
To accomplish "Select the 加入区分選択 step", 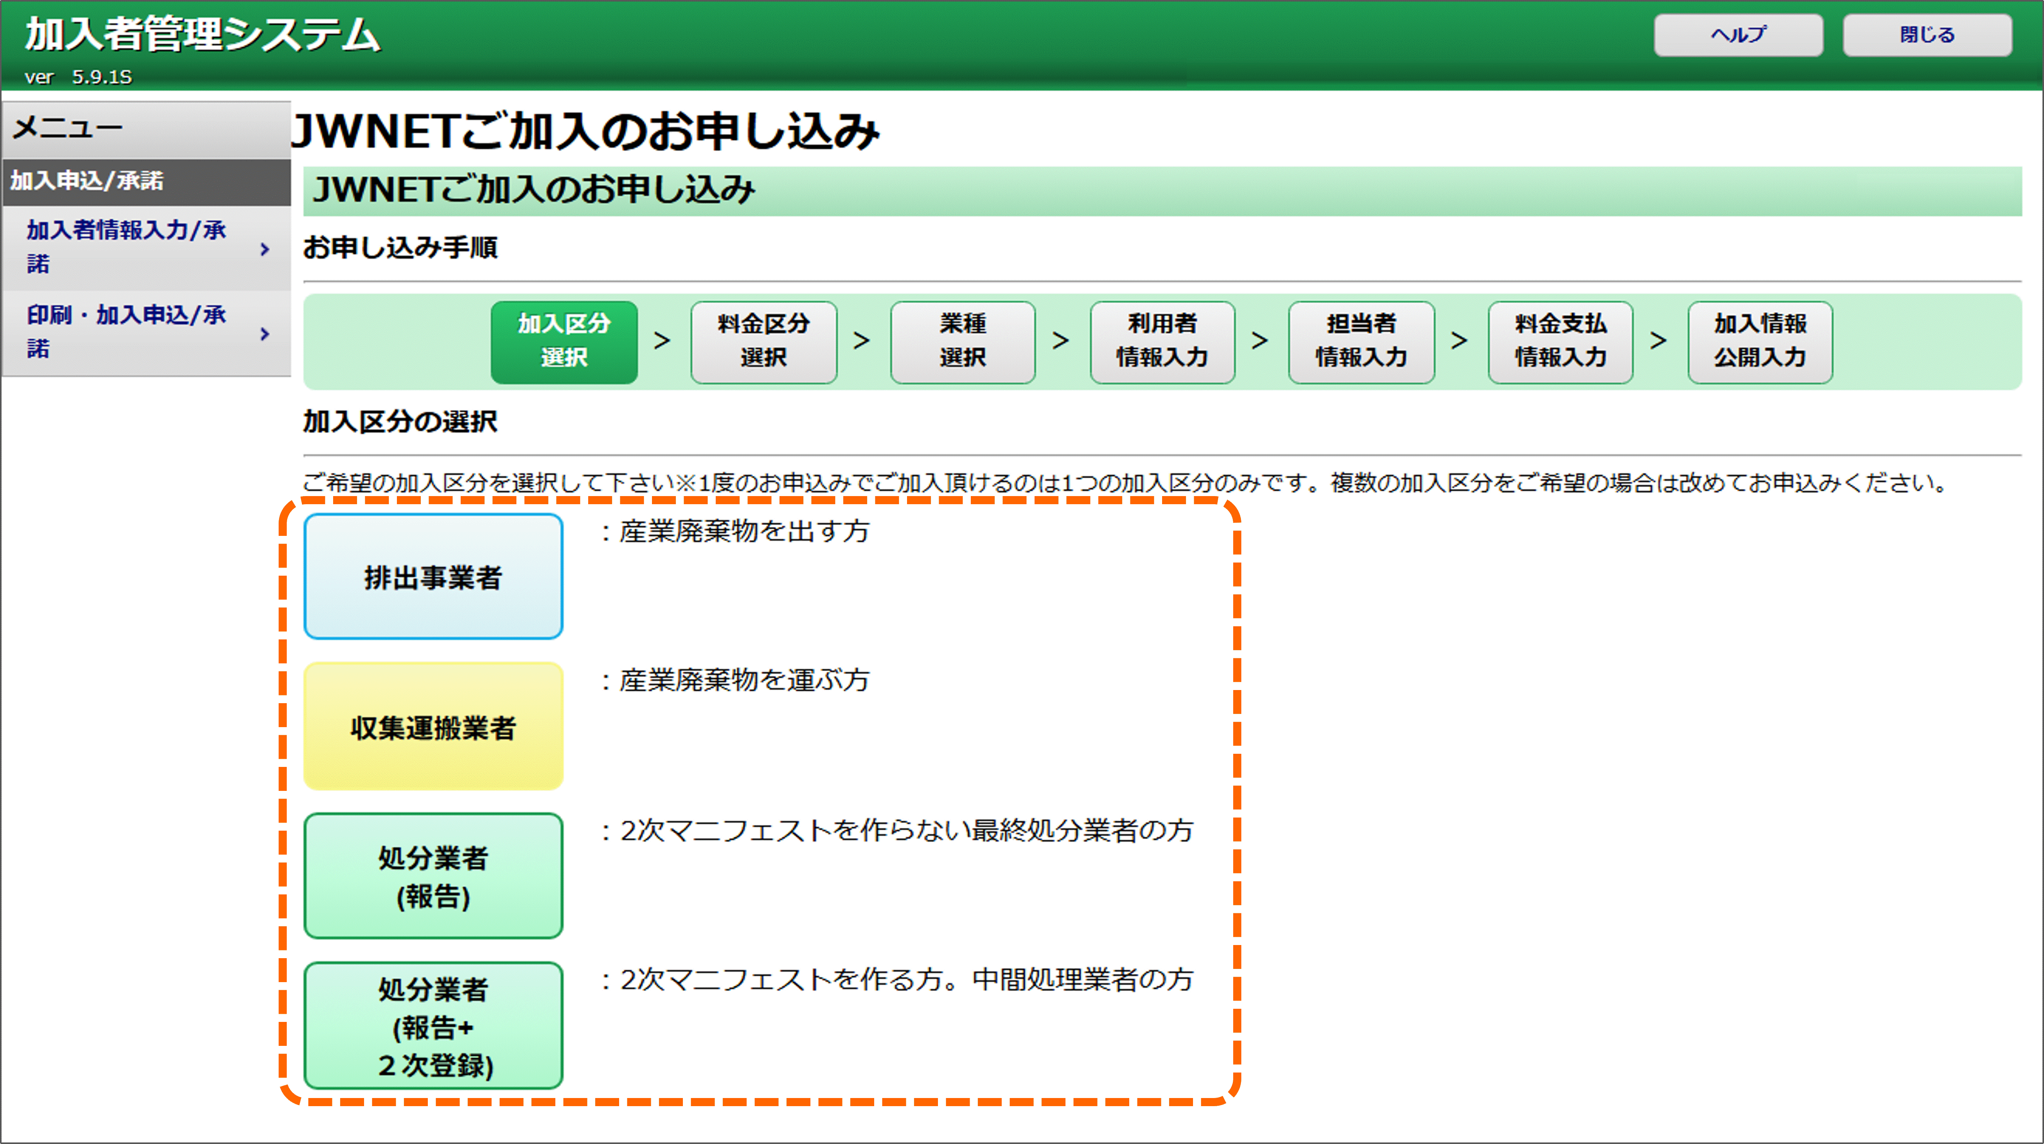I will pos(564,342).
